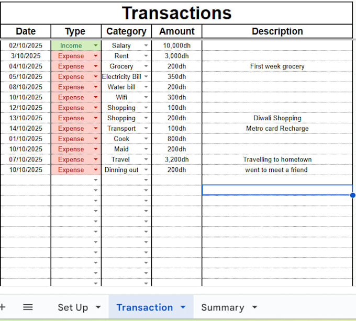Screen dimensions: 356x321
Task: Open Category dropdown showing Dinning out
Action: coord(146,170)
